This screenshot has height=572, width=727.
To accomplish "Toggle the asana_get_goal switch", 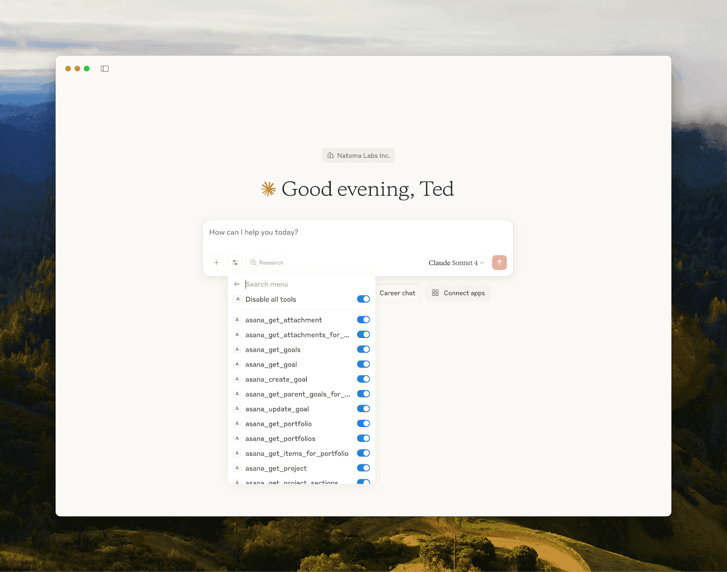I will (x=363, y=364).
